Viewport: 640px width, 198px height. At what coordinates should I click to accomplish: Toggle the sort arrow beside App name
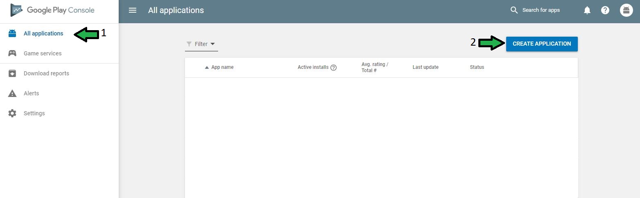click(207, 68)
